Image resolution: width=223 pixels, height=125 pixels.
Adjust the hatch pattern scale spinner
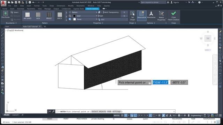tap(127, 19)
